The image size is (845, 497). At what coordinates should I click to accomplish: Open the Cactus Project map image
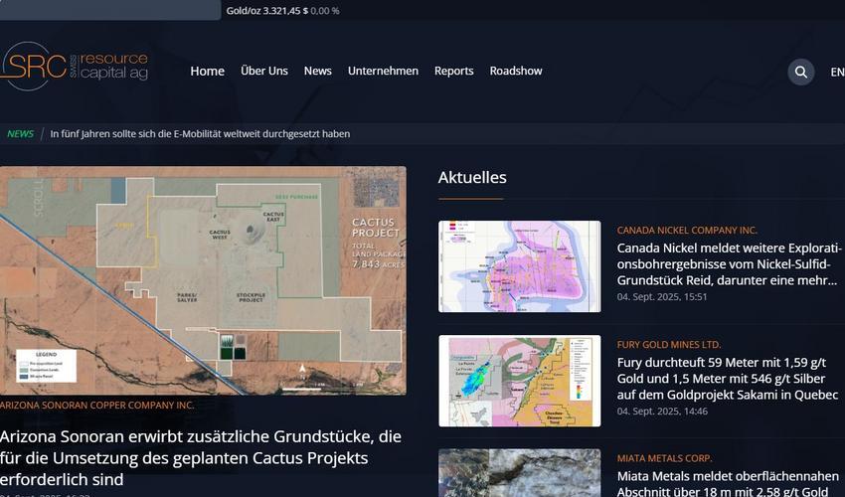point(203,280)
